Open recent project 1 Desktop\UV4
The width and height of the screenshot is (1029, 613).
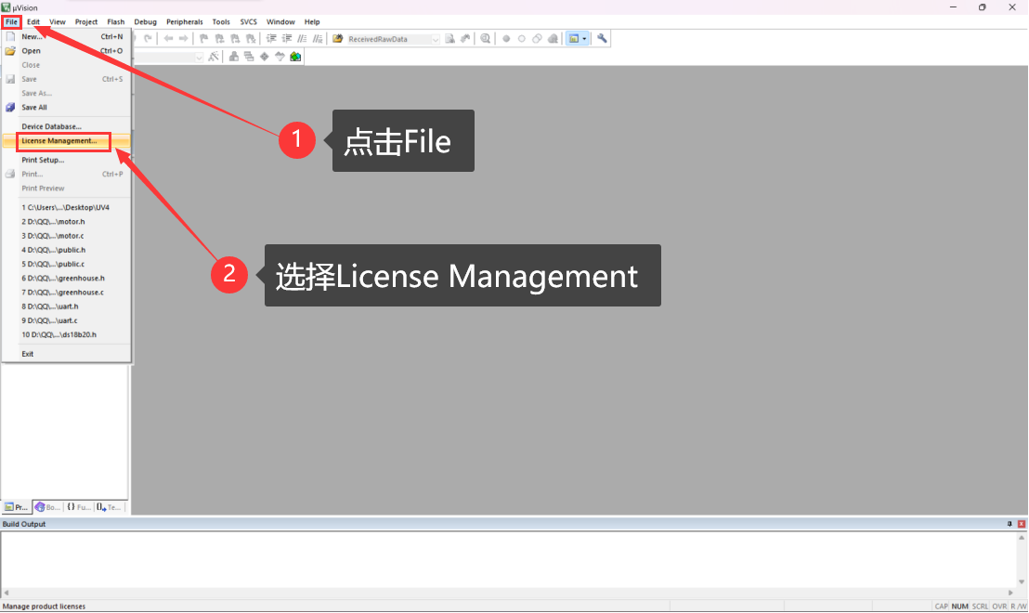pos(66,207)
